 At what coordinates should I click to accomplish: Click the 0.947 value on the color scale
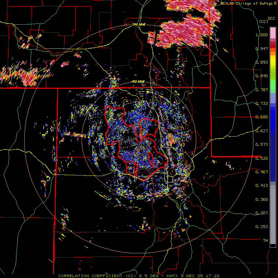262,48
